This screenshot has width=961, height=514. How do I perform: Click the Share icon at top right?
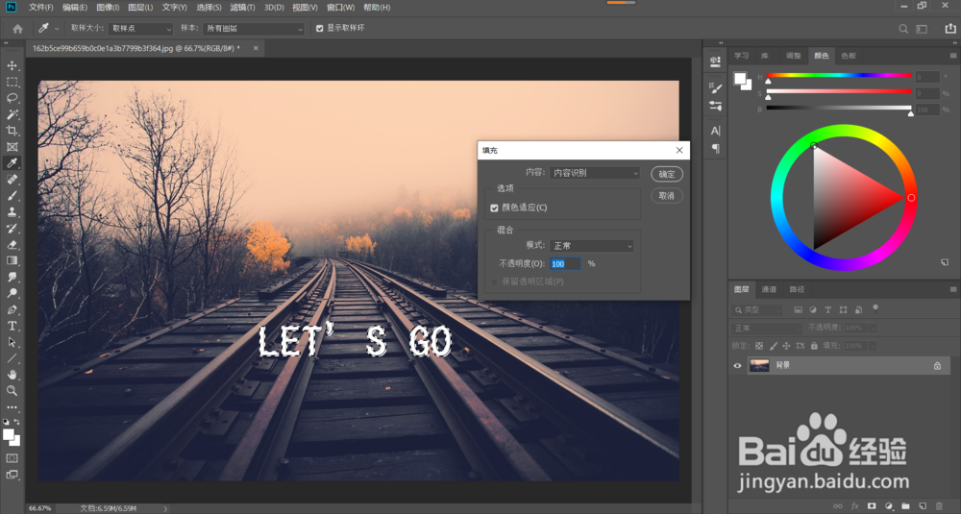950,28
